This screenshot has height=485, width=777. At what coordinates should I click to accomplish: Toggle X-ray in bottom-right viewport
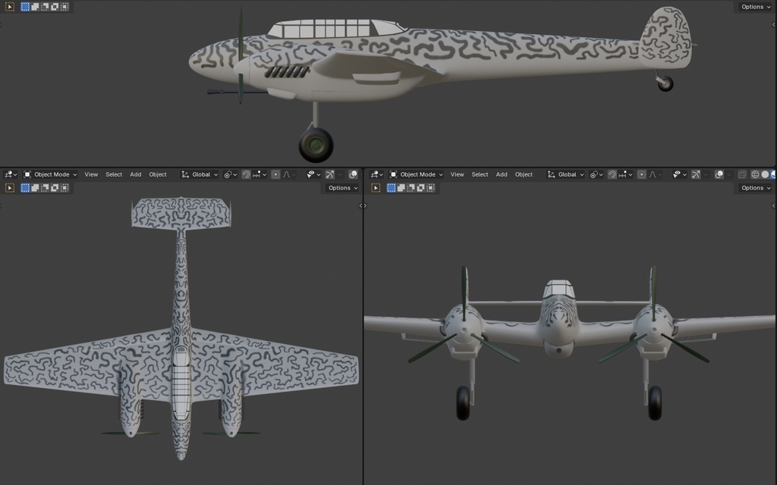pos(742,174)
